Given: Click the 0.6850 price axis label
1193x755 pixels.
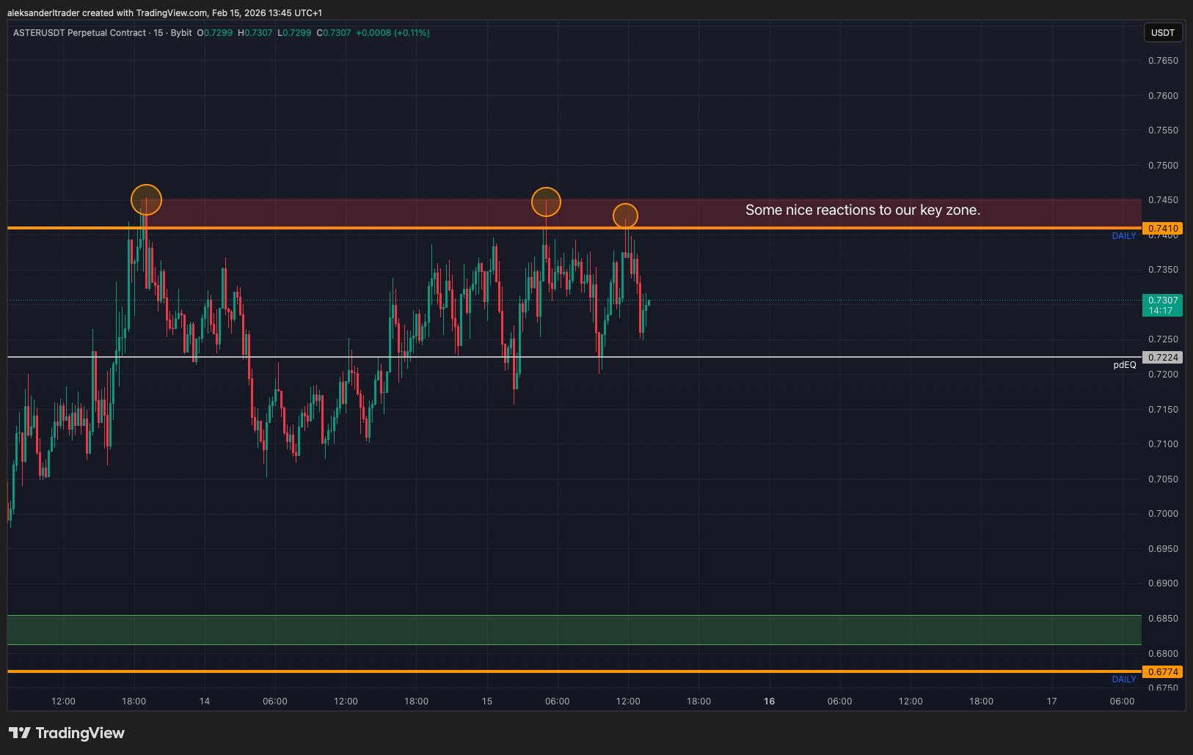Looking at the screenshot, I should point(1163,619).
